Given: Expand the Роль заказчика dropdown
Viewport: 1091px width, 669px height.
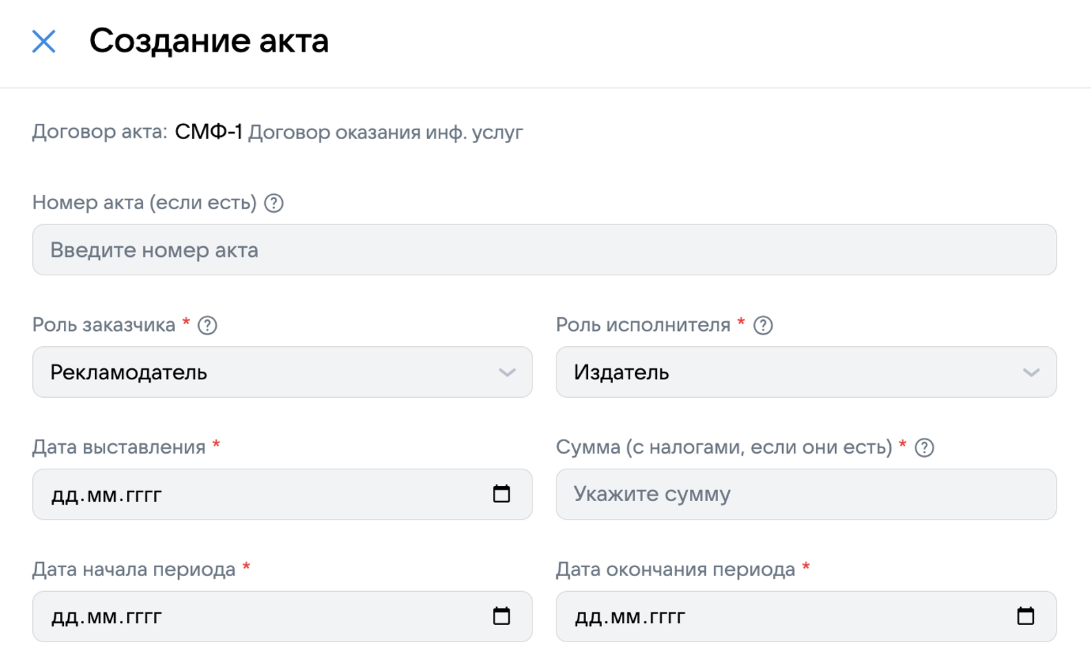Looking at the screenshot, I should 282,372.
